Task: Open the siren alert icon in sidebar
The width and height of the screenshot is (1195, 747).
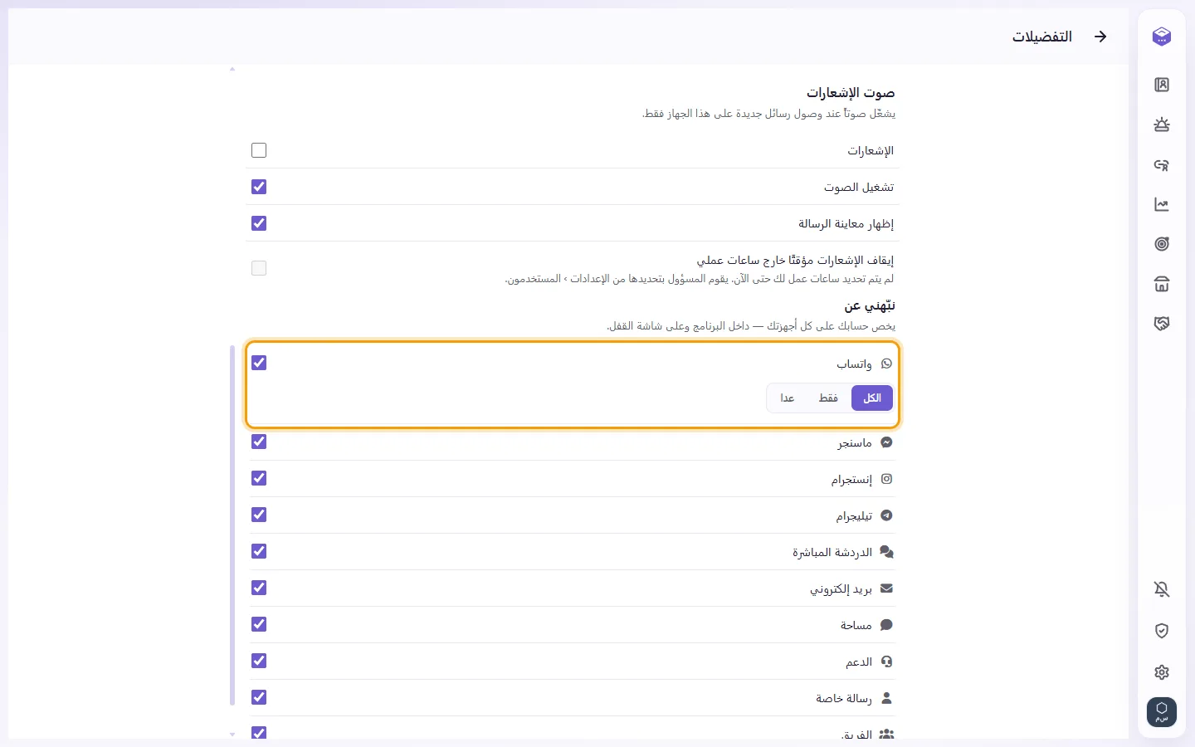Action: point(1162,124)
